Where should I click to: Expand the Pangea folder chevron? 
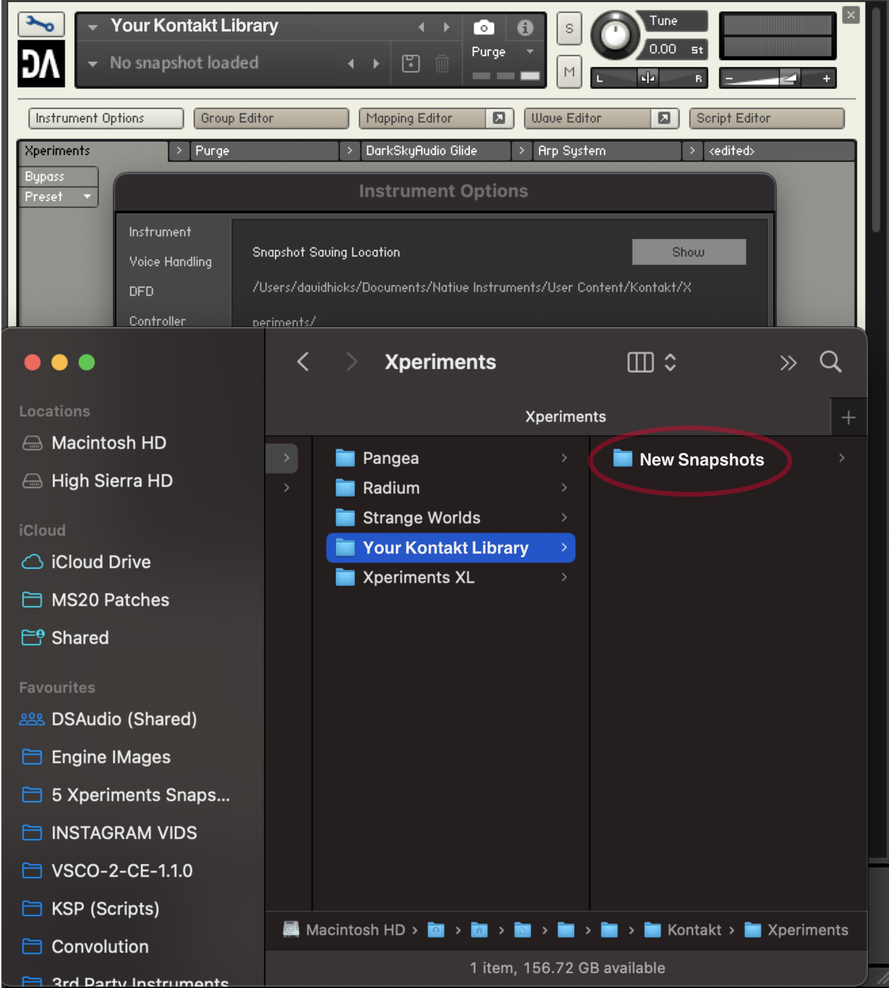[x=564, y=458]
